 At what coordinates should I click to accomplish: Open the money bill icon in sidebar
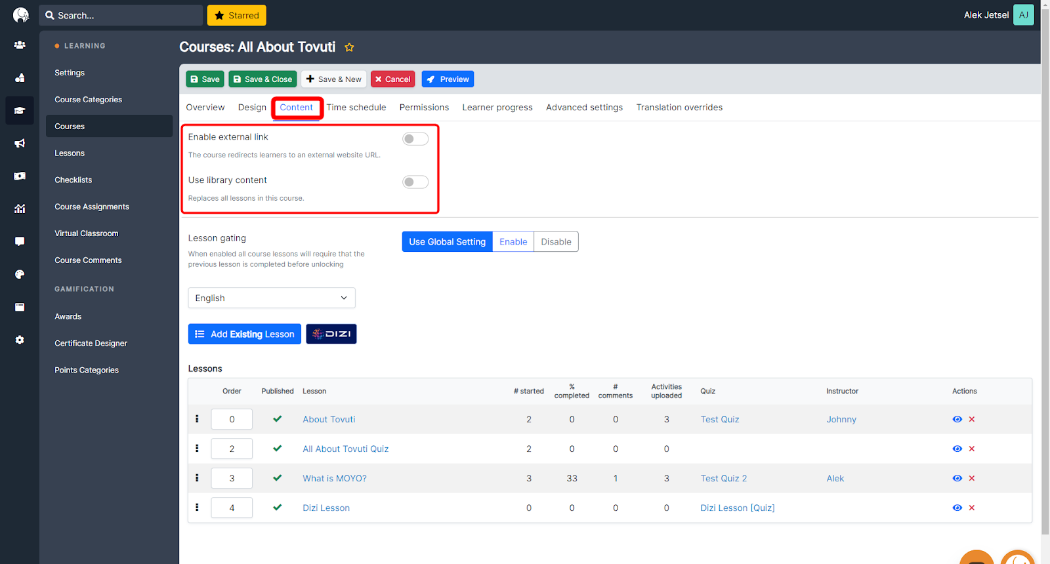point(20,176)
